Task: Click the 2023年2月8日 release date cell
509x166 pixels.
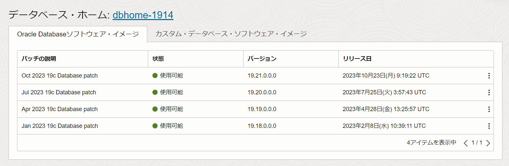Action: pyautogui.click(x=384, y=126)
